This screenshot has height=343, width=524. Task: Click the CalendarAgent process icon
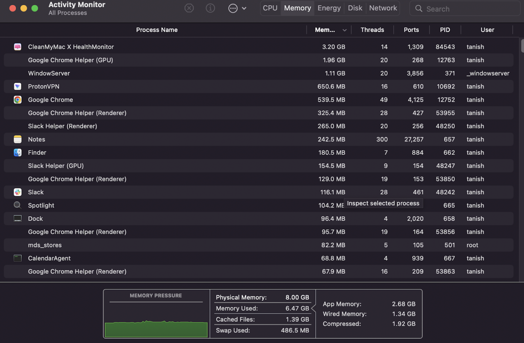pyautogui.click(x=17, y=258)
